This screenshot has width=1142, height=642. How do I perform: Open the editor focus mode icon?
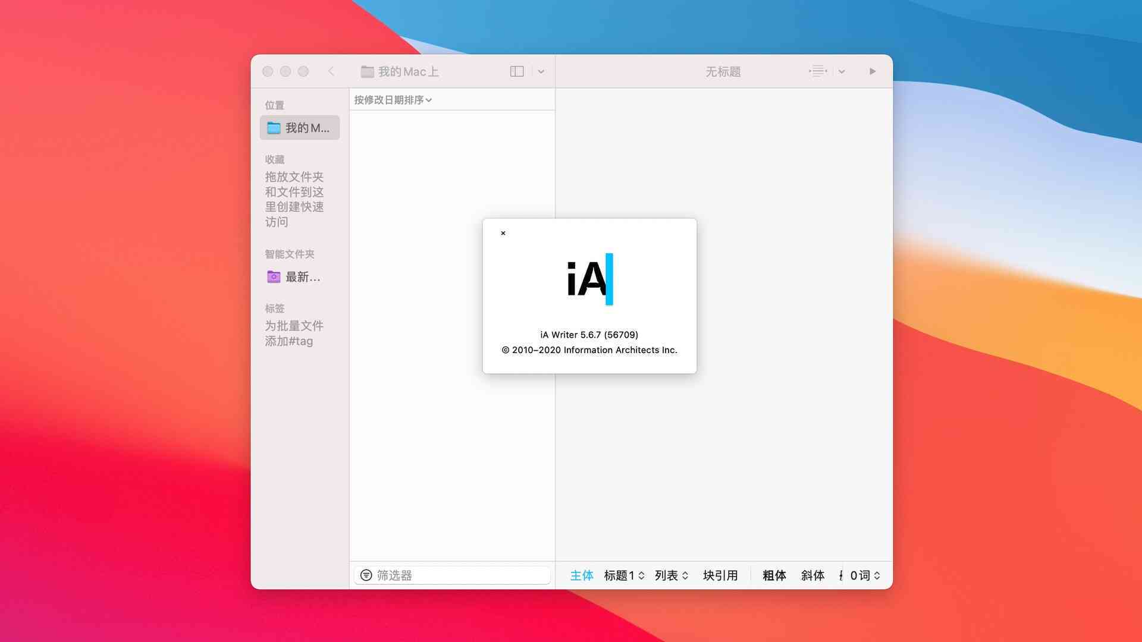click(818, 71)
